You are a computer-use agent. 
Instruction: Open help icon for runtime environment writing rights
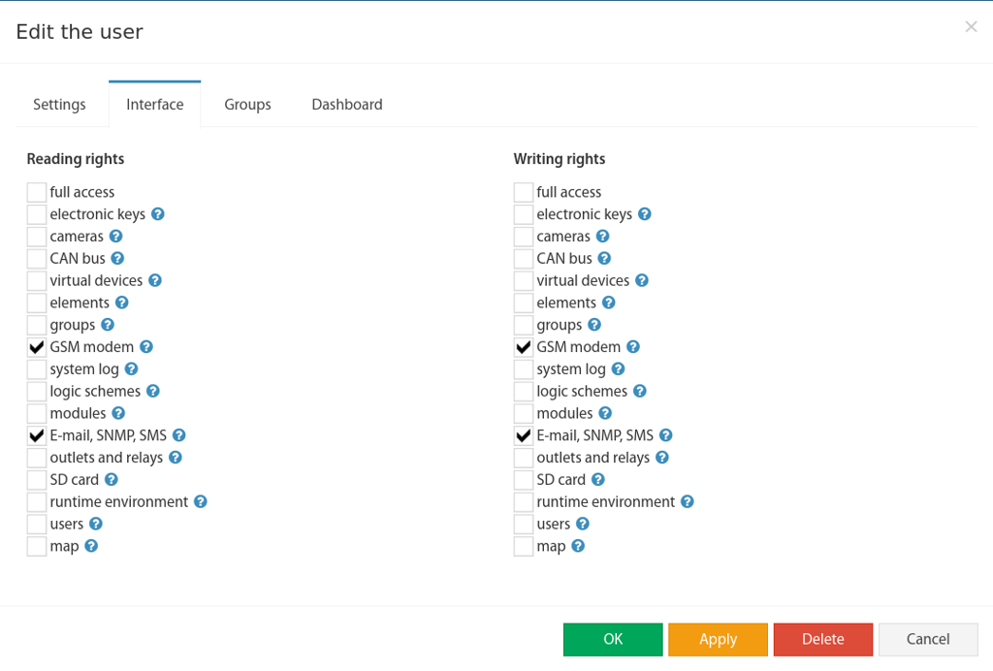click(x=688, y=502)
